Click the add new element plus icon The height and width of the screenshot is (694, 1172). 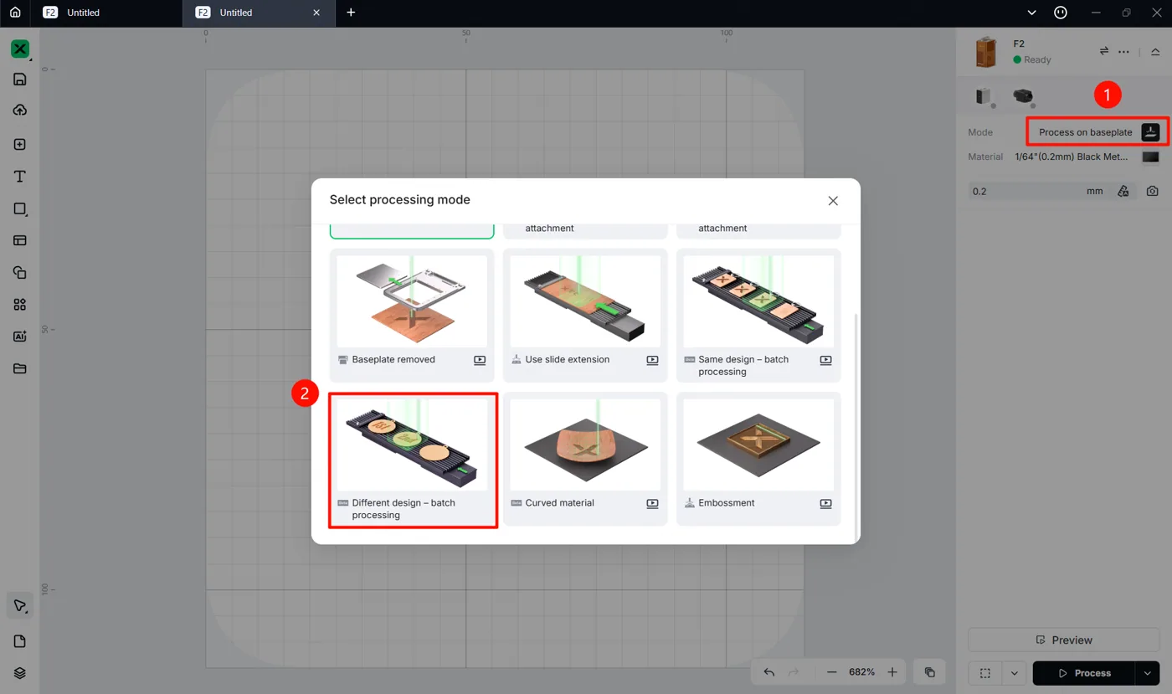tap(20, 144)
